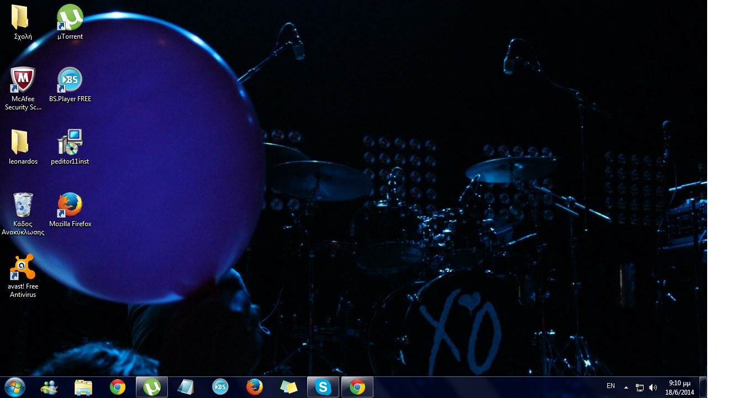Launch the Chrome icon beside File Explorer

click(117, 387)
